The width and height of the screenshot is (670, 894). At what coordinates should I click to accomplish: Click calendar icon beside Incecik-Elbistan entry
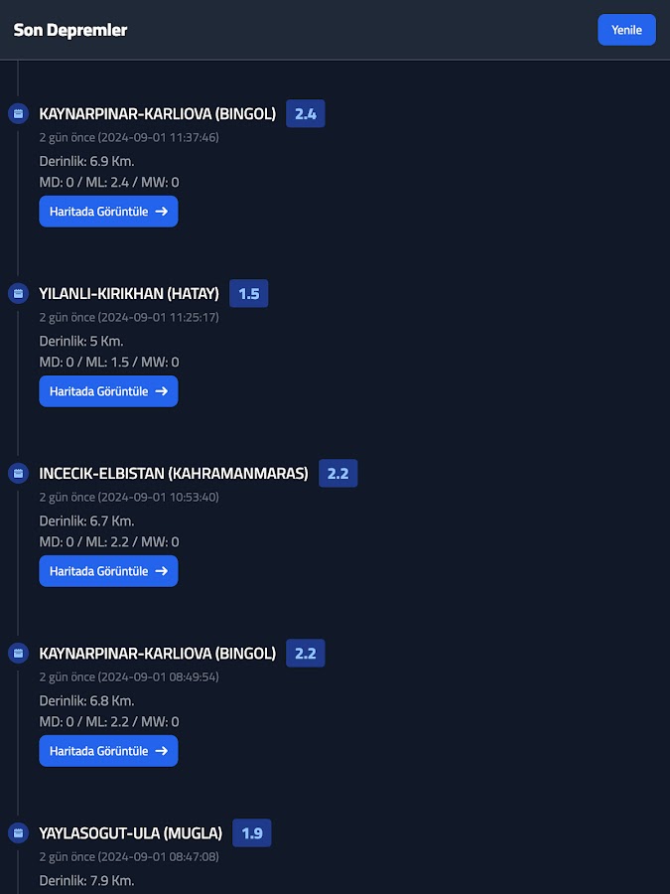coord(17,473)
